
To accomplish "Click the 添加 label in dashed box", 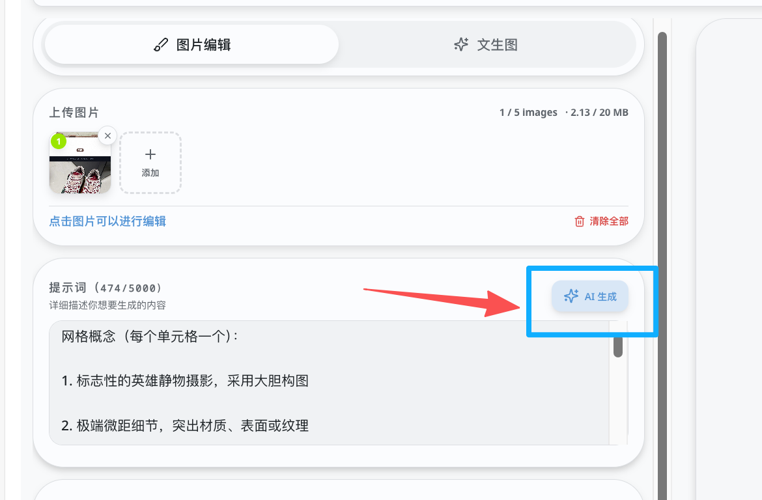I will (150, 173).
